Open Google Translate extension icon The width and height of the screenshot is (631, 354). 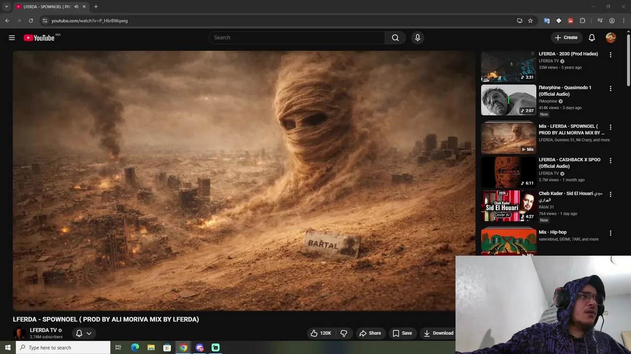pyautogui.click(x=547, y=21)
